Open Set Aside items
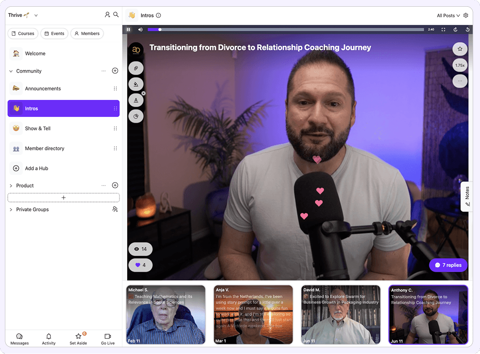Viewport: 480px width, 354px height. click(x=79, y=339)
